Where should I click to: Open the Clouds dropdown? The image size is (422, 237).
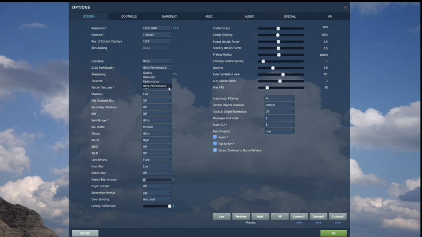point(157,133)
